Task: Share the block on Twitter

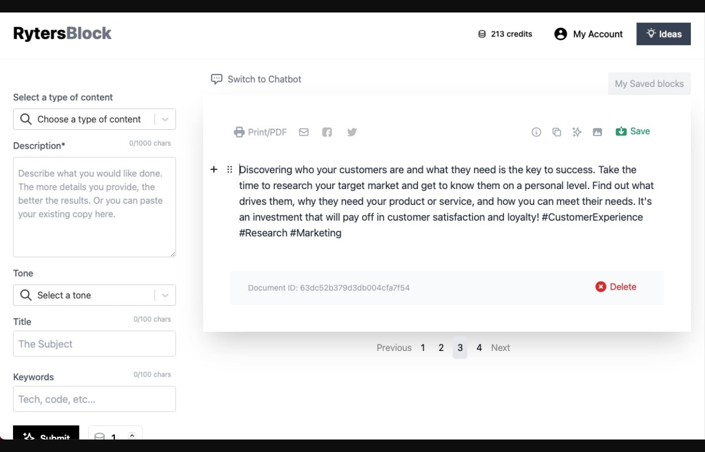Action: [x=352, y=132]
